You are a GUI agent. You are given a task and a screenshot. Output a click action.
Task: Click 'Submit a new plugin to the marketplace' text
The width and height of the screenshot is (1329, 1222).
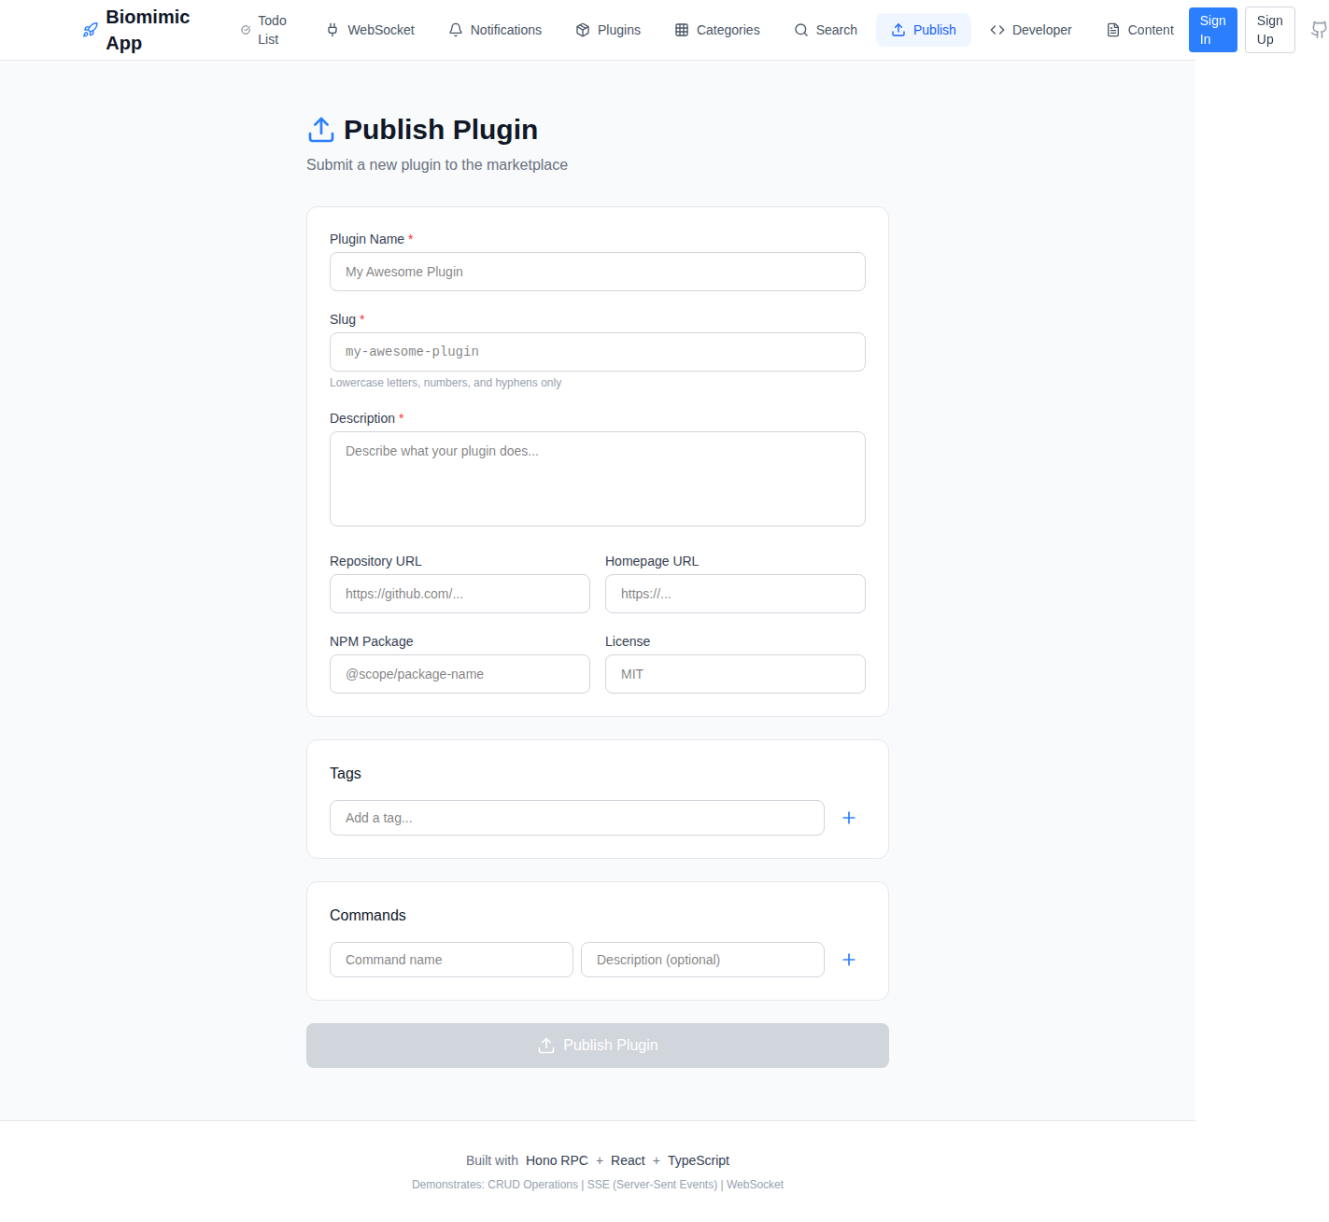point(437,164)
